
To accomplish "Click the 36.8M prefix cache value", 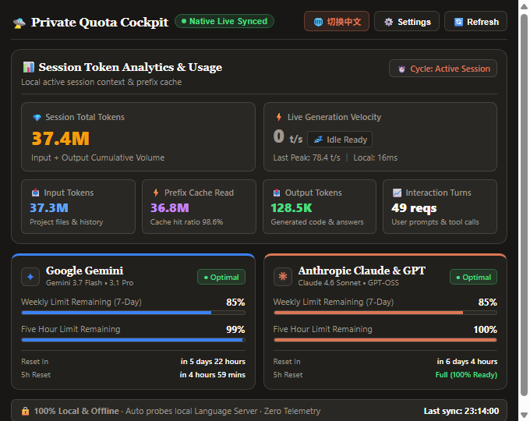I will (170, 207).
